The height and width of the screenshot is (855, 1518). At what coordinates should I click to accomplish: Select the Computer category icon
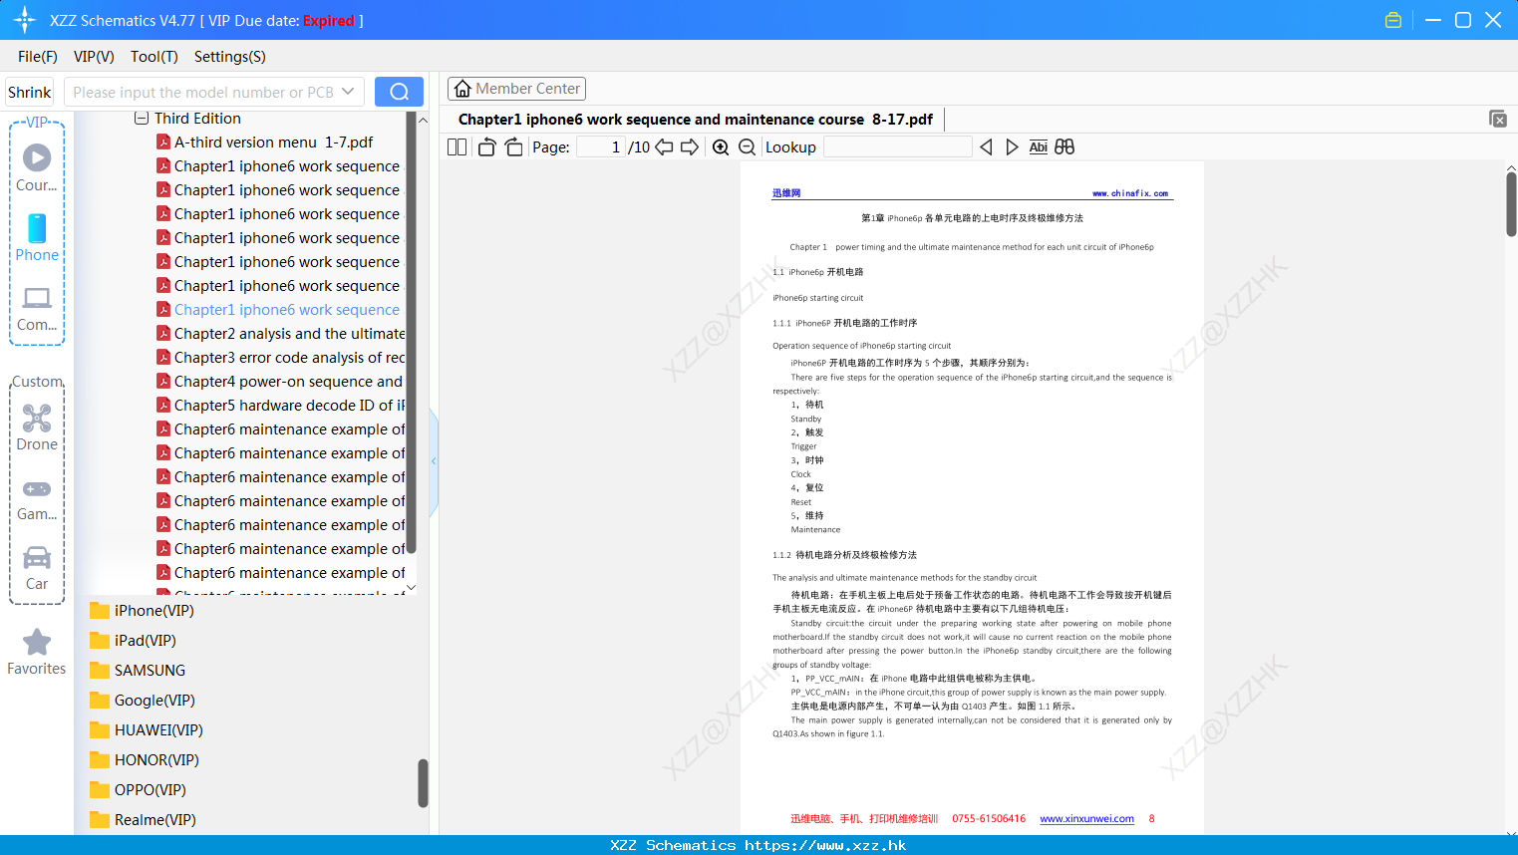37,309
